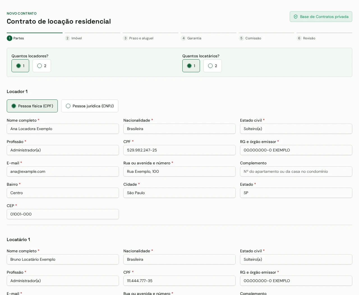
Task: Focus Locador 1 Nacionalidade field
Action: click(x=179, y=129)
